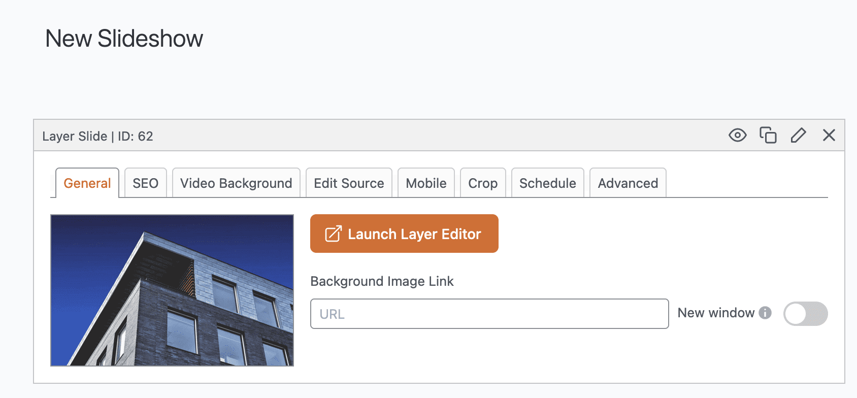The image size is (857, 398).
Task: Go to the Mobile tab
Action: pyautogui.click(x=426, y=183)
